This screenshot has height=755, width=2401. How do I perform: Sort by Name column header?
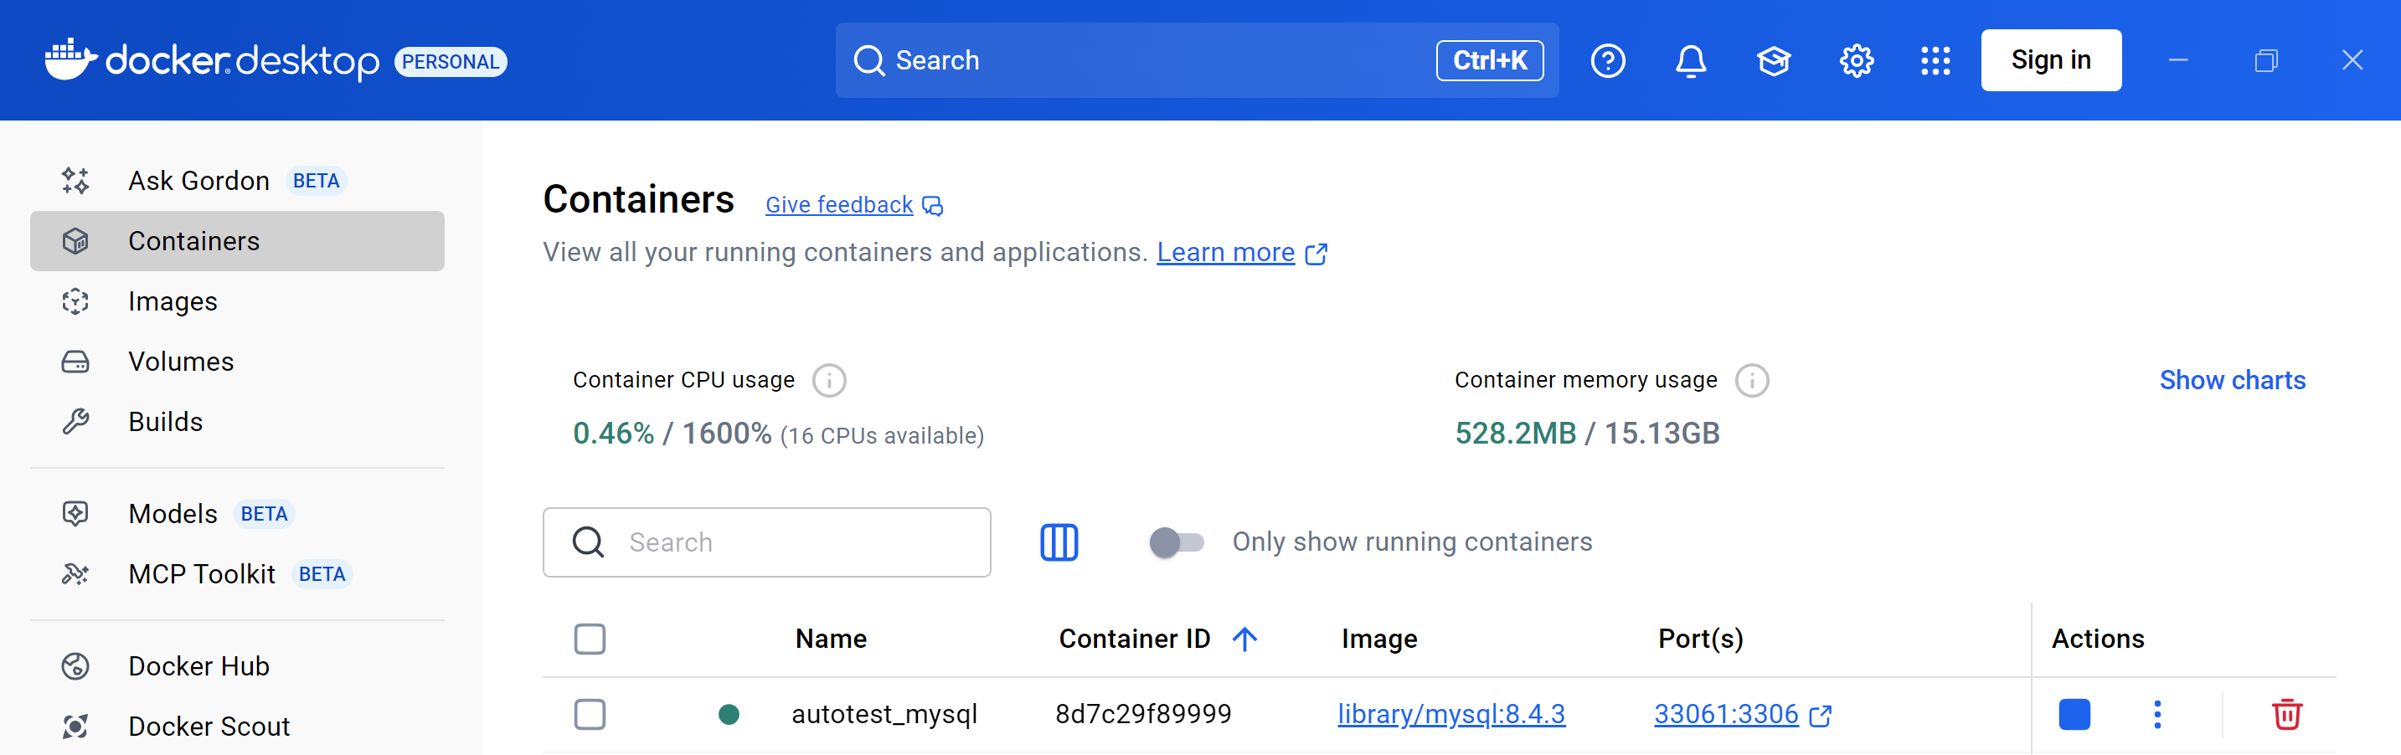click(831, 639)
